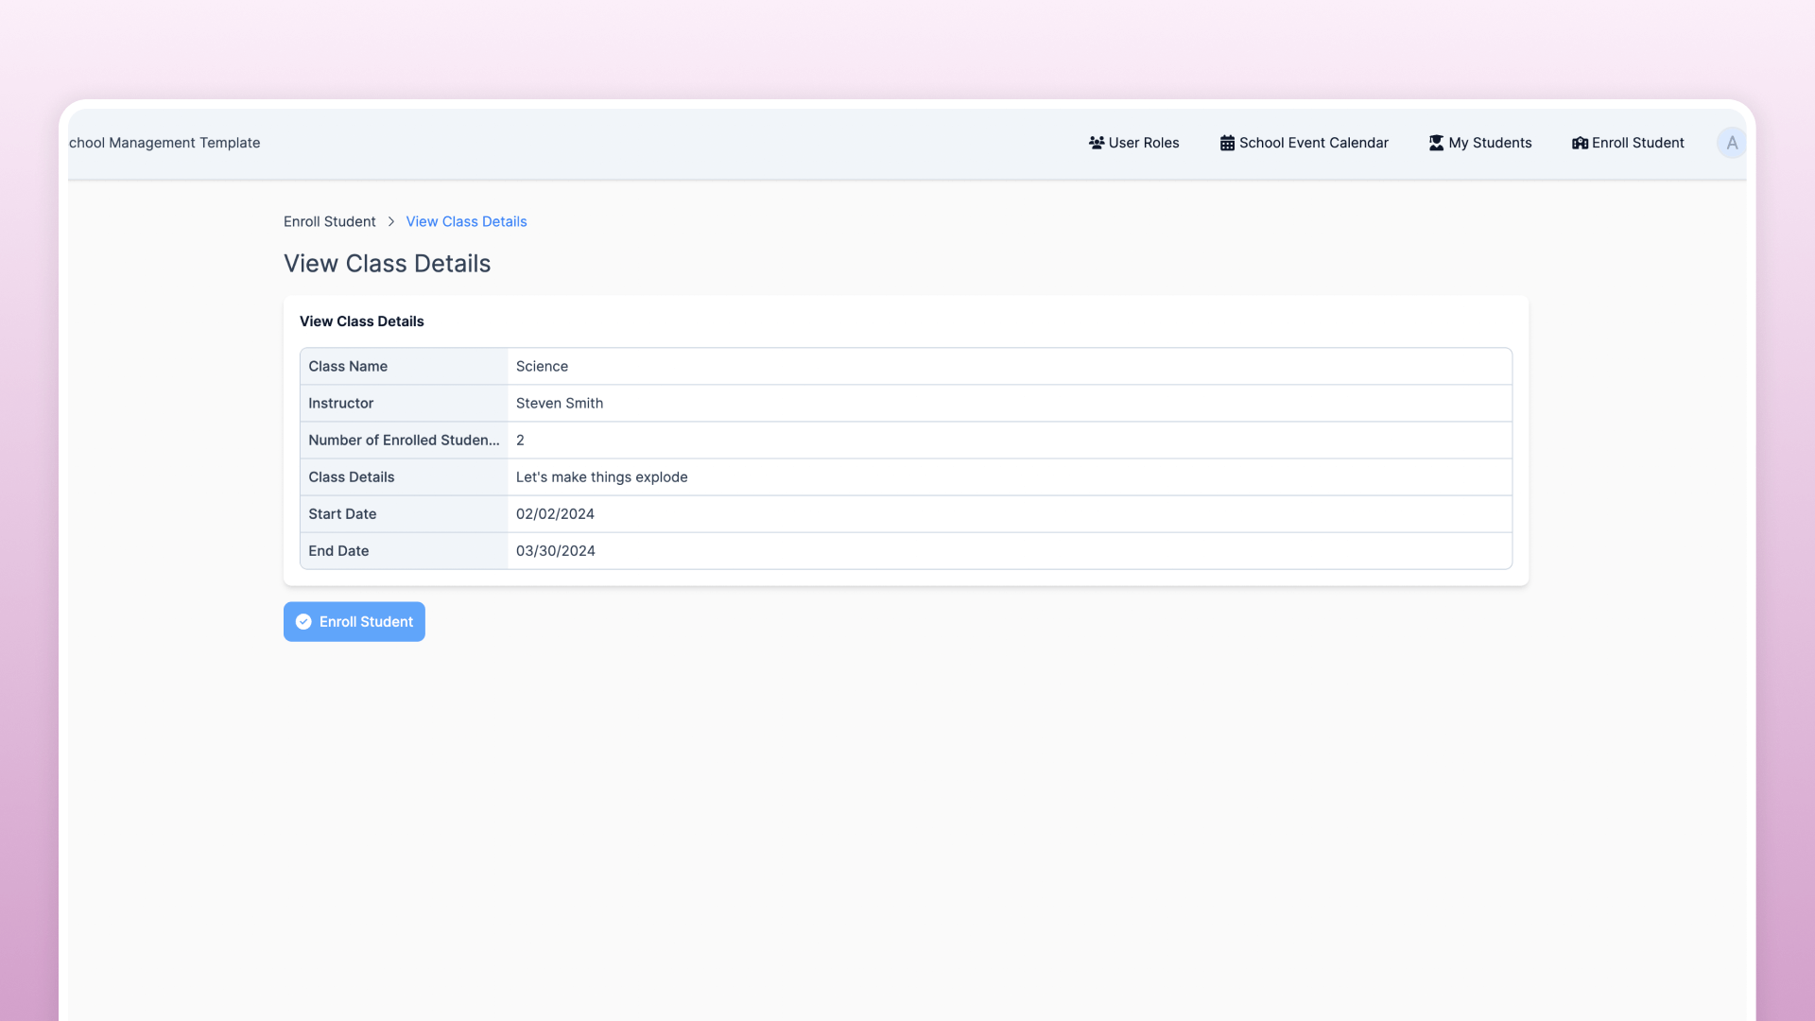Click the checkmark icon on Enroll Student button
1815x1021 pixels.
click(303, 622)
